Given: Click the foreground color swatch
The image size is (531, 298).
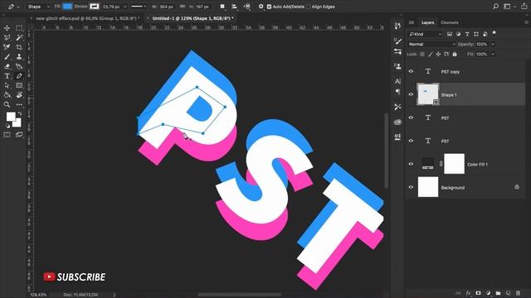Looking at the screenshot, I should click(x=11, y=117).
